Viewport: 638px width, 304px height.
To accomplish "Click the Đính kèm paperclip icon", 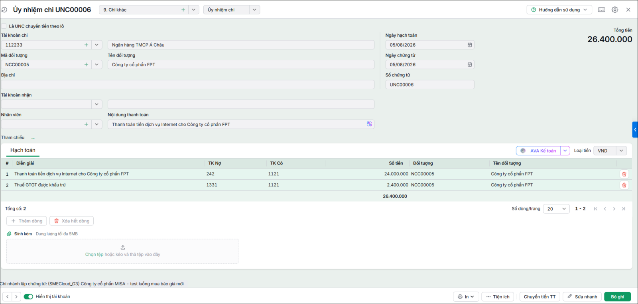I will click(x=9, y=234).
